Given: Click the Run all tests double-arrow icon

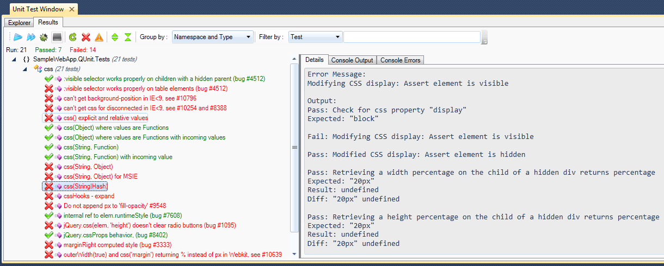Looking at the screenshot, I should (x=30, y=37).
